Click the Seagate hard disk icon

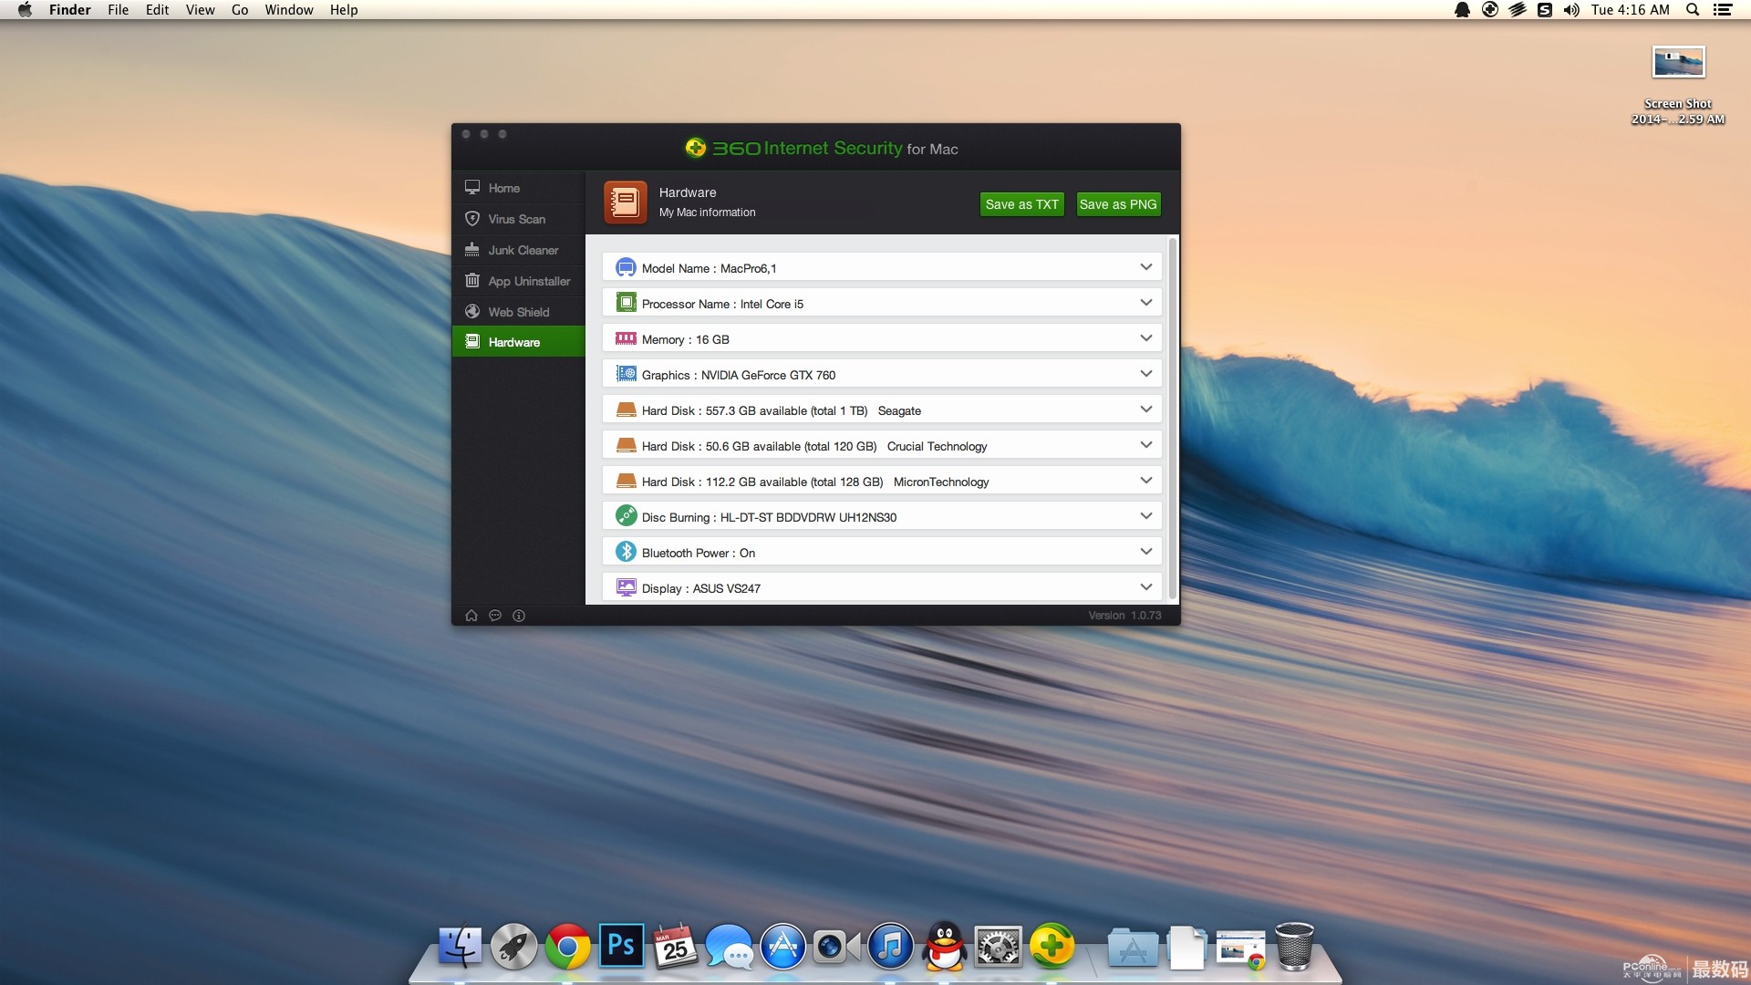tap(626, 410)
